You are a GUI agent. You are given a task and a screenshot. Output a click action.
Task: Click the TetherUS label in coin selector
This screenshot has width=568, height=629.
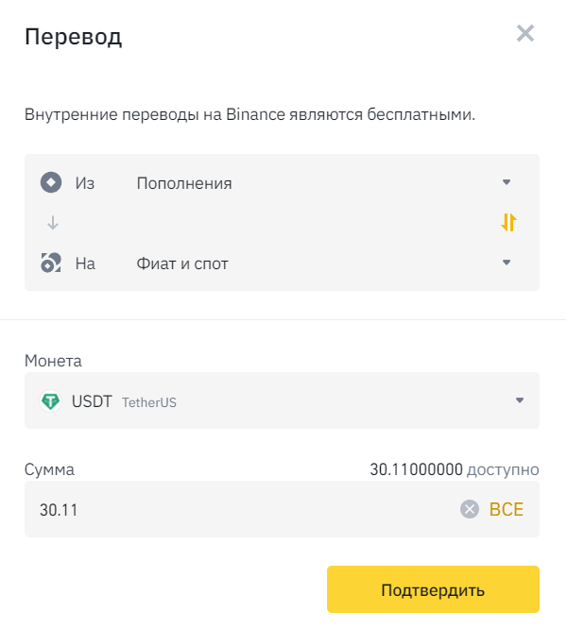tap(149, 402)
